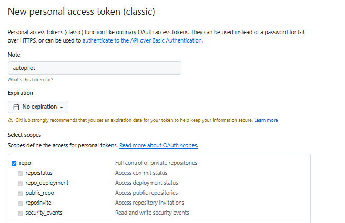Select the repo:invite scope label
The width and height of the screenshot is (345, 223).
tap(38, 203)
